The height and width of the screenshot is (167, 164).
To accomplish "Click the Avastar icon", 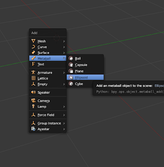I will (x=33, y=129).
